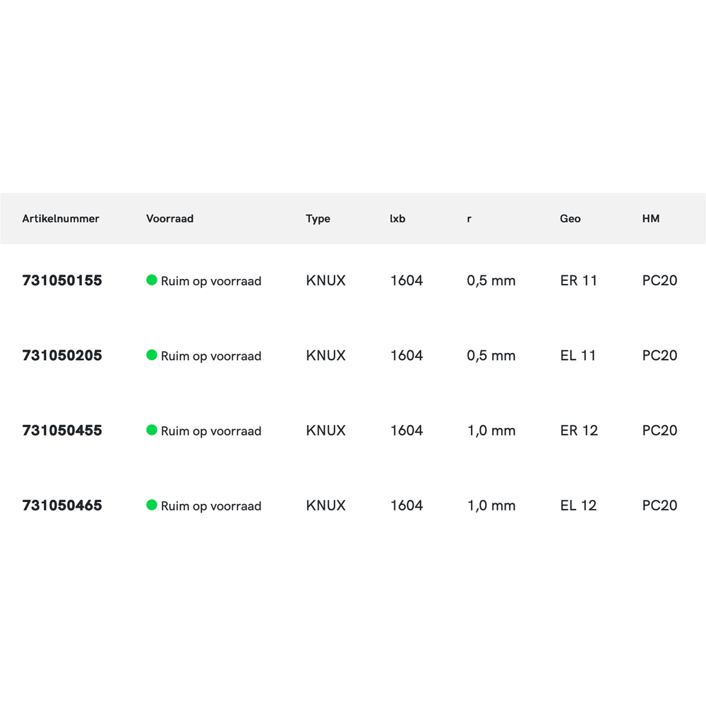Click the lxb column header
This screenshot has height=706, width=706.
397,219
